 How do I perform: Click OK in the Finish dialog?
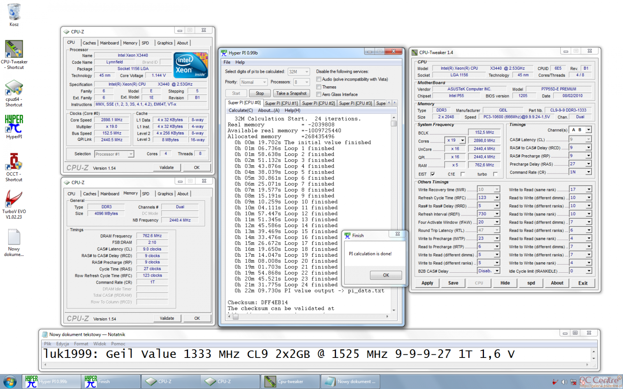click(x=385, y=275)
